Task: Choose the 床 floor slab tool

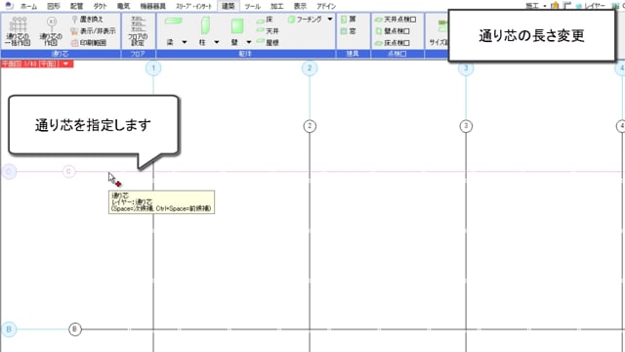Action: pos(265,20)
